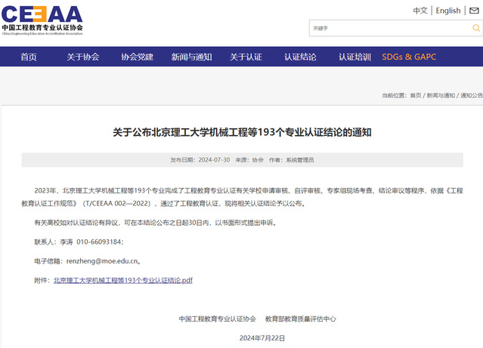Viewport: 483px width, 348px height.
Task: Click the article title heading
Action: [x=242, y=132]
